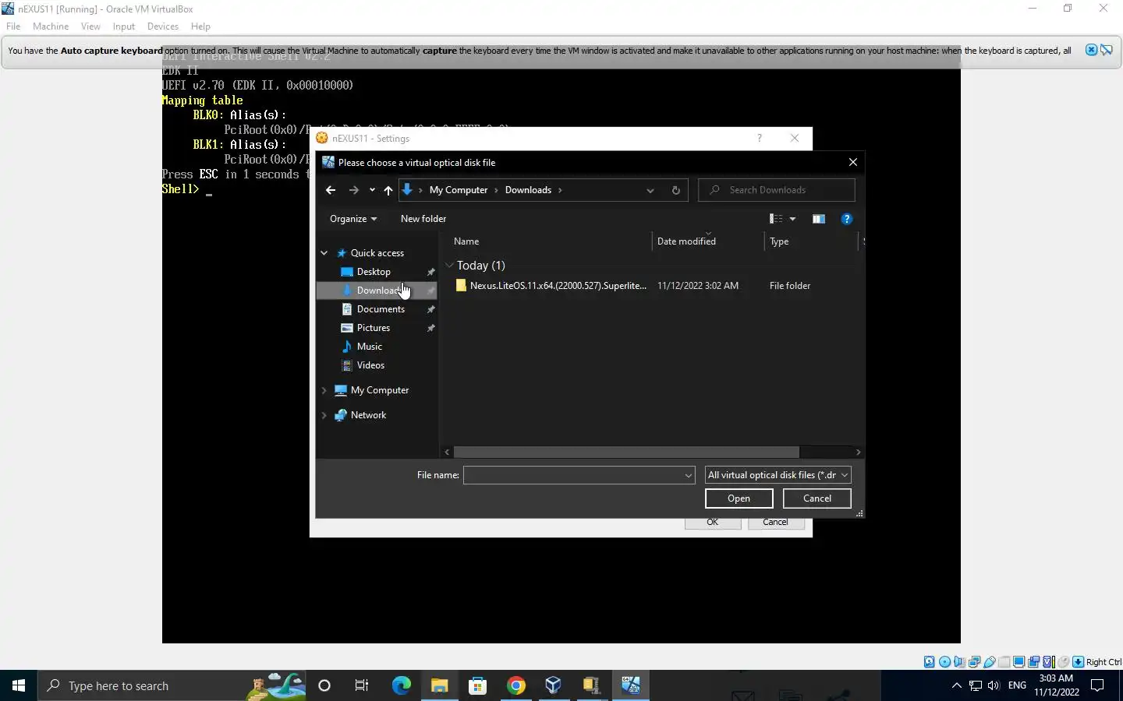Open the Devices menu
This screenshot has width=1123, height=701.
[162, 26]
